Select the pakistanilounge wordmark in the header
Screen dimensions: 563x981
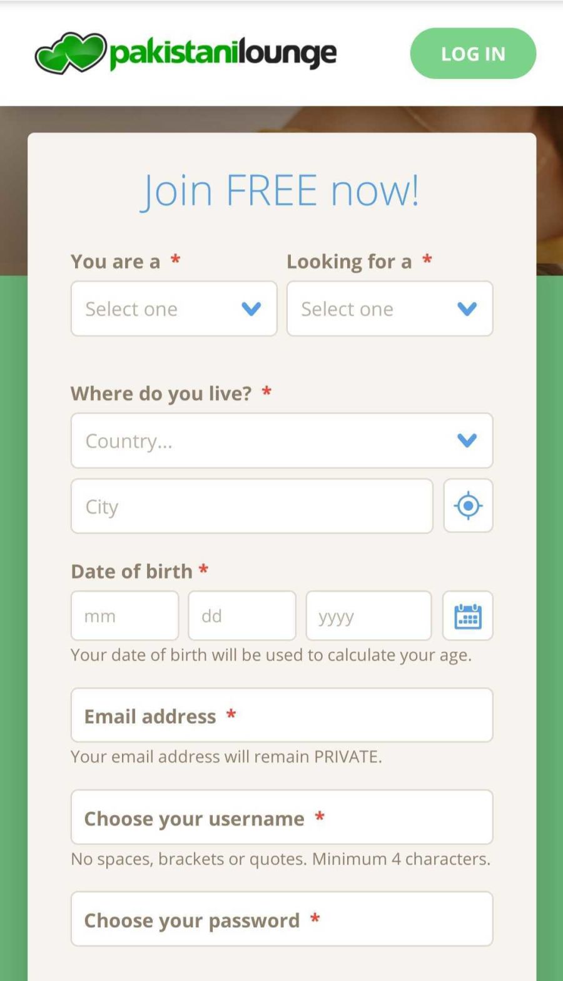pyautogui.click(x=222, y=53)
